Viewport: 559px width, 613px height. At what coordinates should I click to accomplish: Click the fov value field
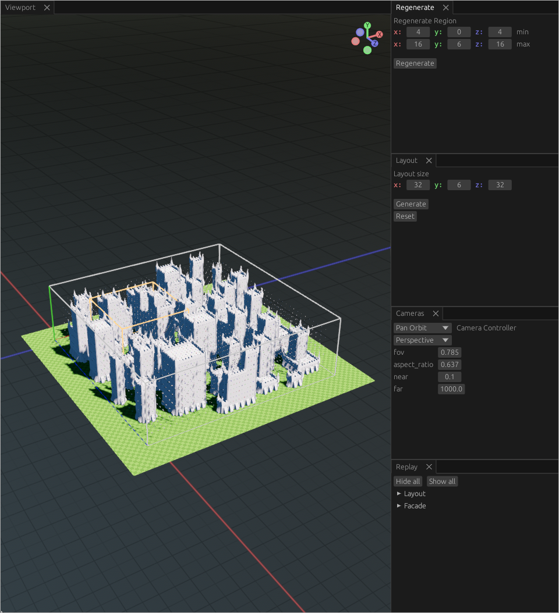[x=450, y=352]
